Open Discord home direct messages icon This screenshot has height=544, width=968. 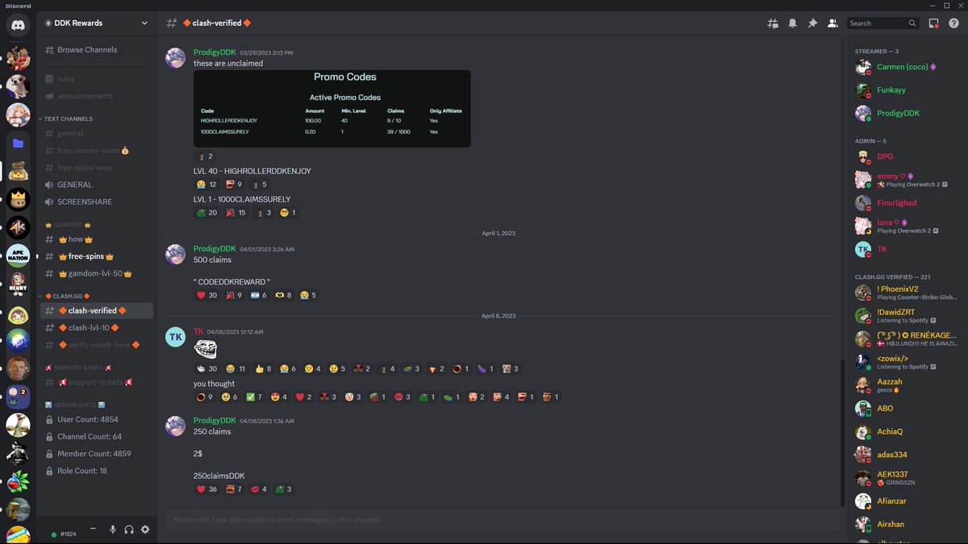point(18,25)
